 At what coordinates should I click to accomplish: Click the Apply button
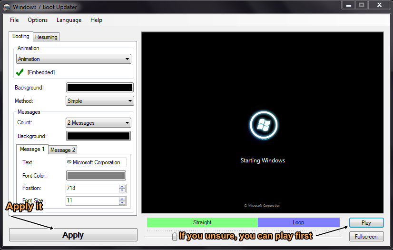(x=73, y=235)
